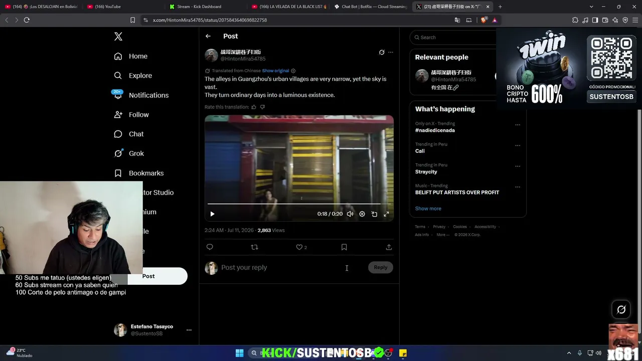Click the Reply button
Viewport: 642px width, 361px height.
pos(381,268)
